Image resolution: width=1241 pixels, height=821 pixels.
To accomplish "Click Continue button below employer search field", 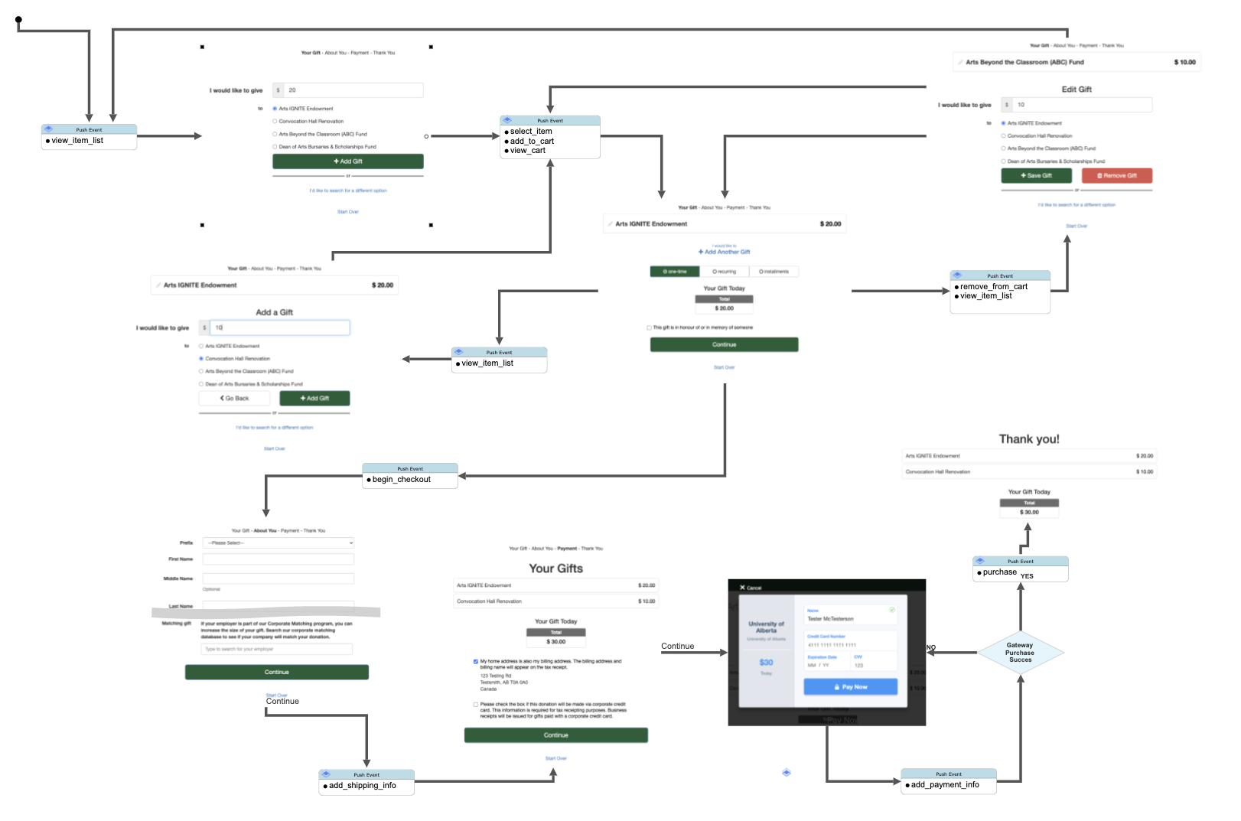I will point(277,672).
